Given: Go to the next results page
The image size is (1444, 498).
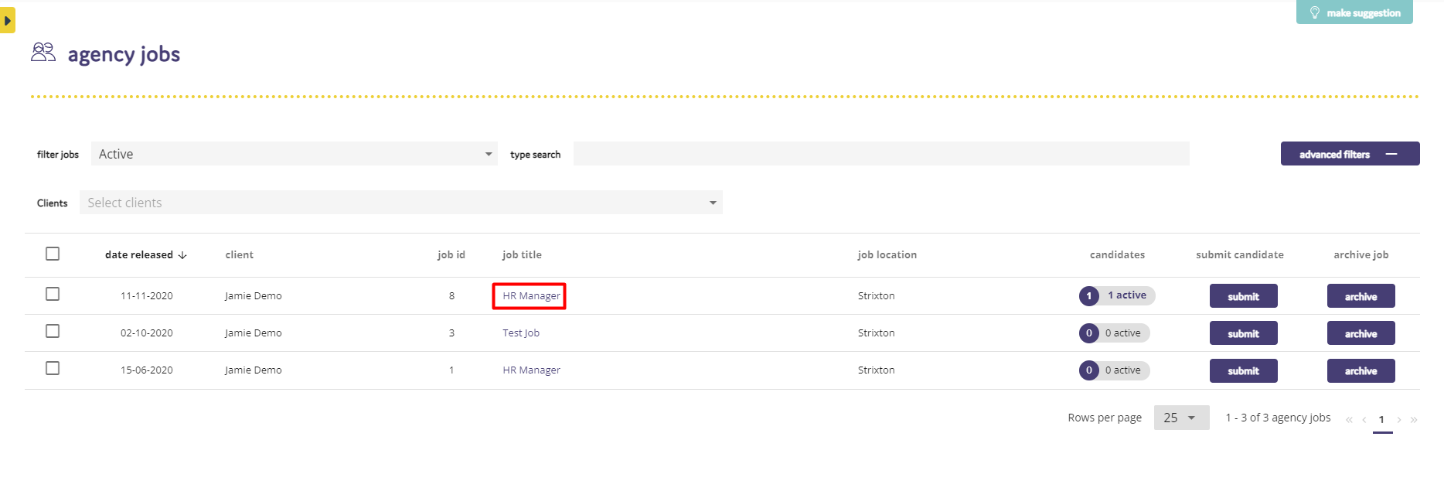Looking at the screenshot, I should pyautogui.click(x=1399, y=420).
